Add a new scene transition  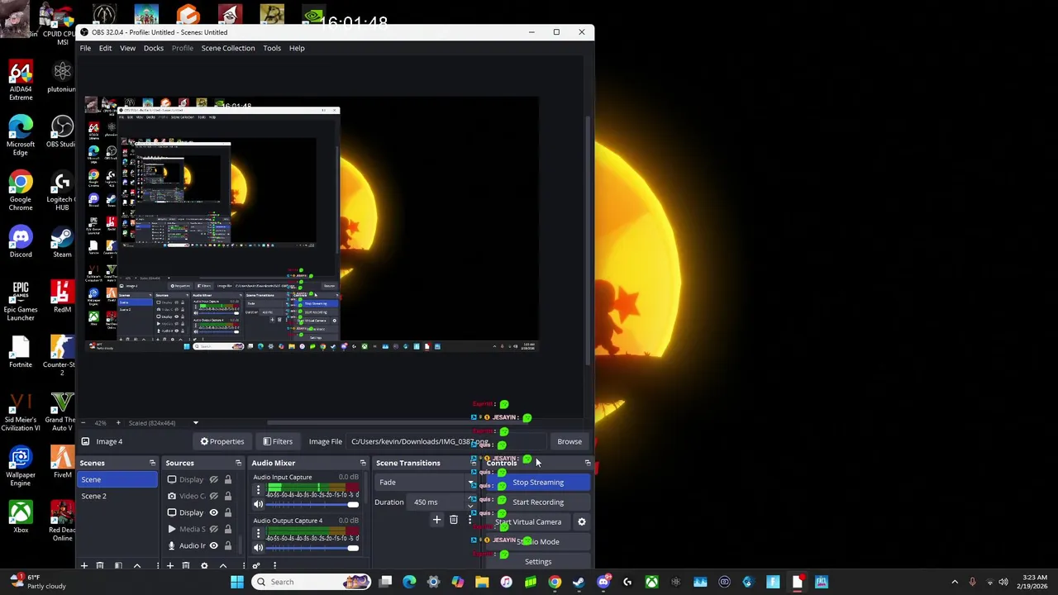(x=436, y=521)
